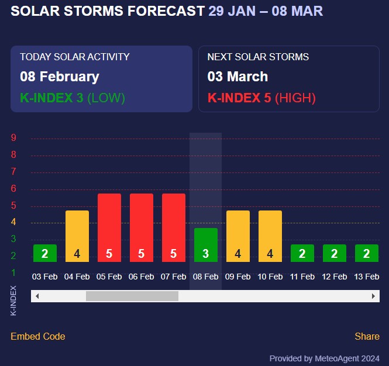Screen dimensions: 389x366
Task: Click the yellow 04 Feb bar
Action: (x=77, y=236)
